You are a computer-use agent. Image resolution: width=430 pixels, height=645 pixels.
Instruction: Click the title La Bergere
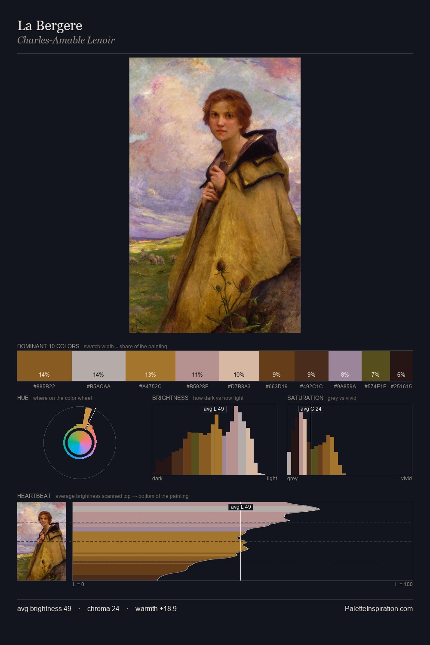(x=50, y=25)
